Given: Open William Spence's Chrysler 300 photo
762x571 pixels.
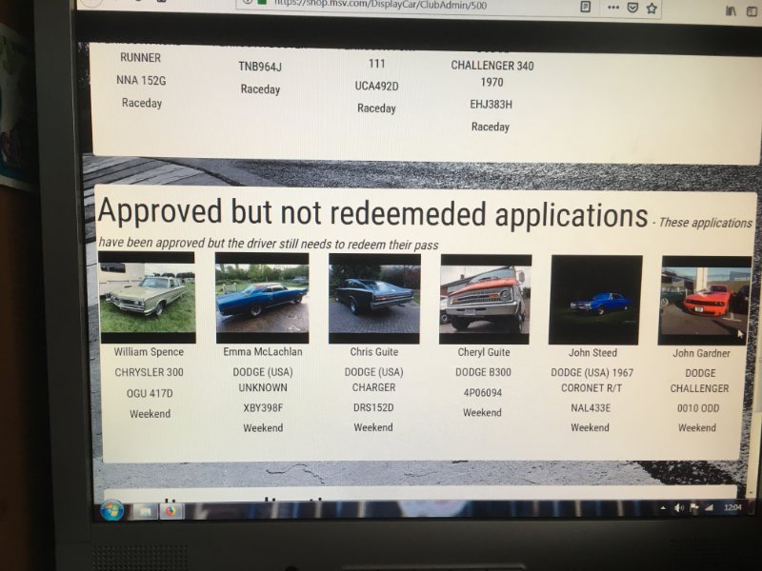Looking at the screenshot, I should (147, 297).
